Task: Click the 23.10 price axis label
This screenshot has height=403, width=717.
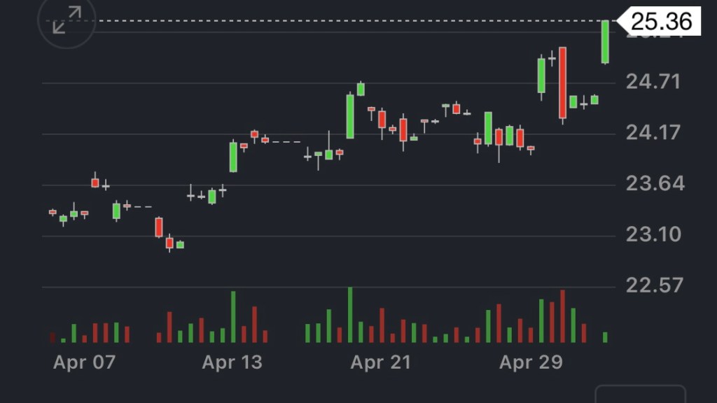Action: coord(653,234)
